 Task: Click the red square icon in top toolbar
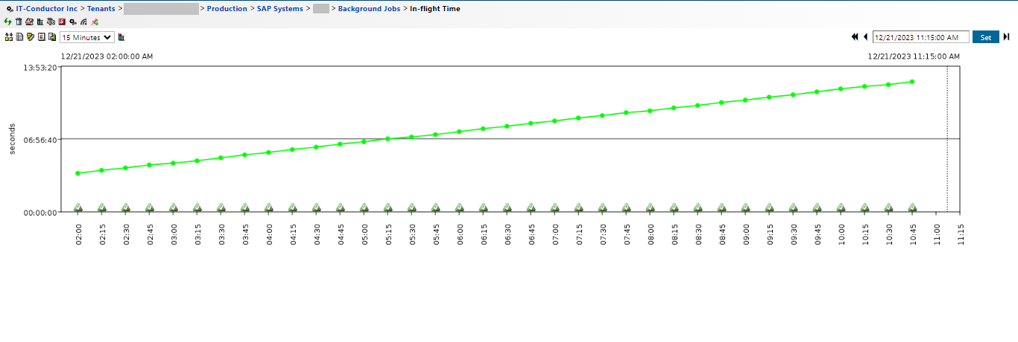62,22
